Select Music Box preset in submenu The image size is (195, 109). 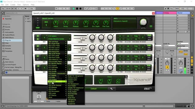click(x=71, y=98)
